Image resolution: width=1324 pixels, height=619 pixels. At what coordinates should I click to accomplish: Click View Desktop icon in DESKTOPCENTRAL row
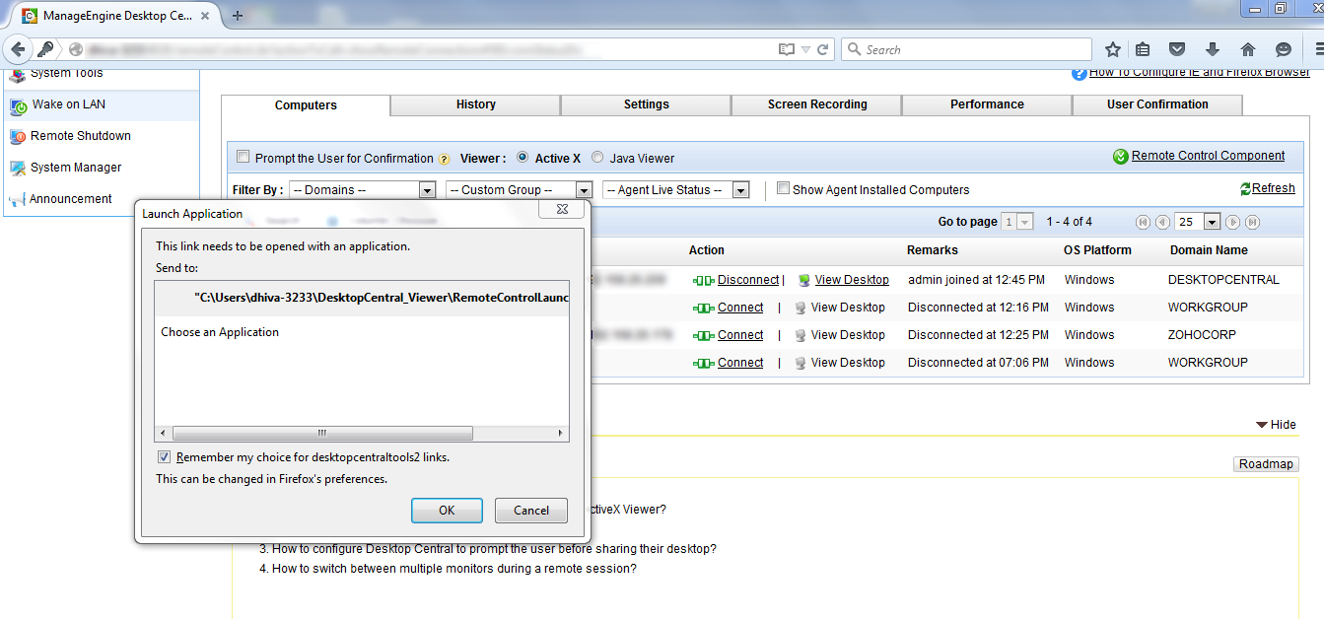[x=802, y=281]
